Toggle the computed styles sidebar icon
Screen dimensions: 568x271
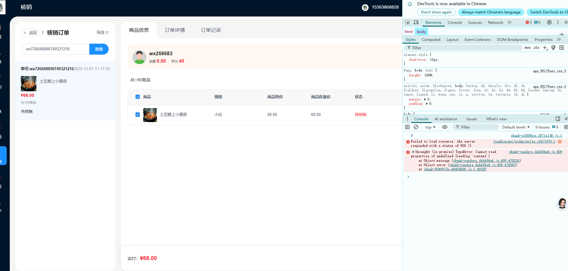click(x=562, y=48)
